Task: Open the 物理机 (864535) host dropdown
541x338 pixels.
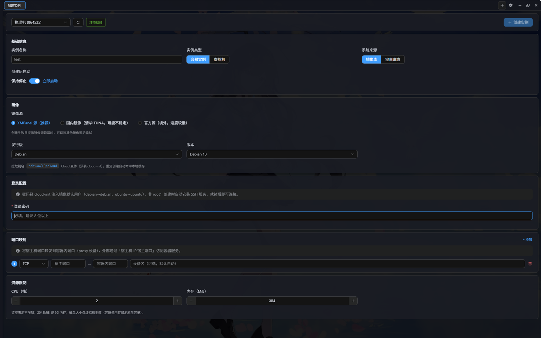Action: (41, 22)
